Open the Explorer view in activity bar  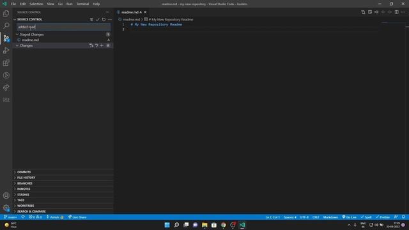[6, 13]
